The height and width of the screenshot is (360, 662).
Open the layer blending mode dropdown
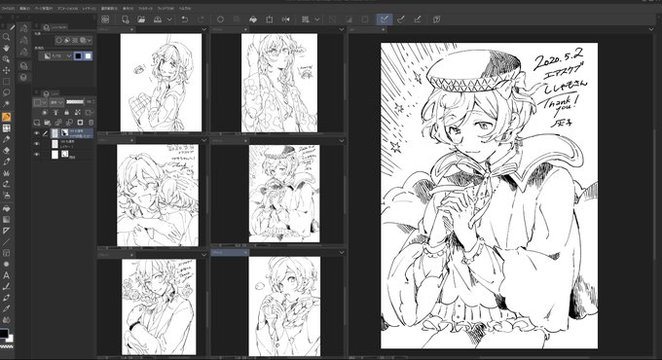[56, 102]
